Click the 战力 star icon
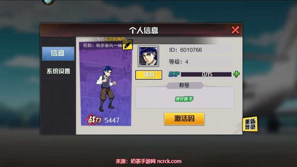Screen dimensions: 297x167 [94, 120]
